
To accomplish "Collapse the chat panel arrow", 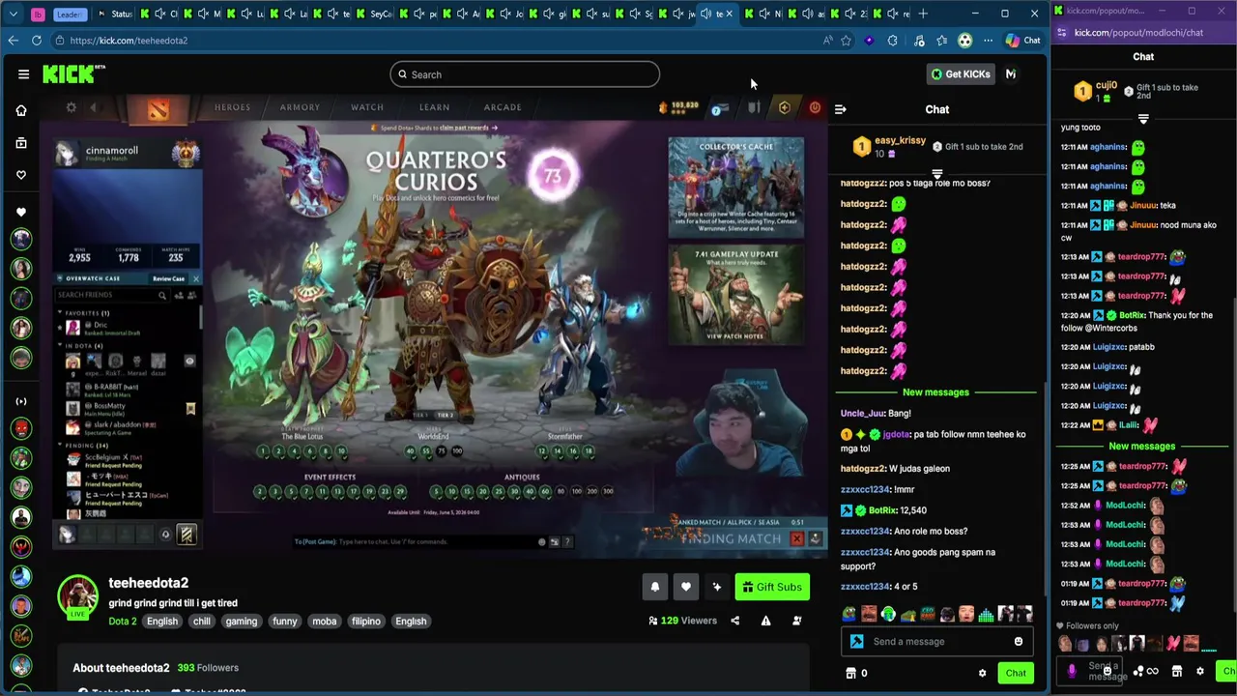I will pyautogui.click(x=840, y=109).
